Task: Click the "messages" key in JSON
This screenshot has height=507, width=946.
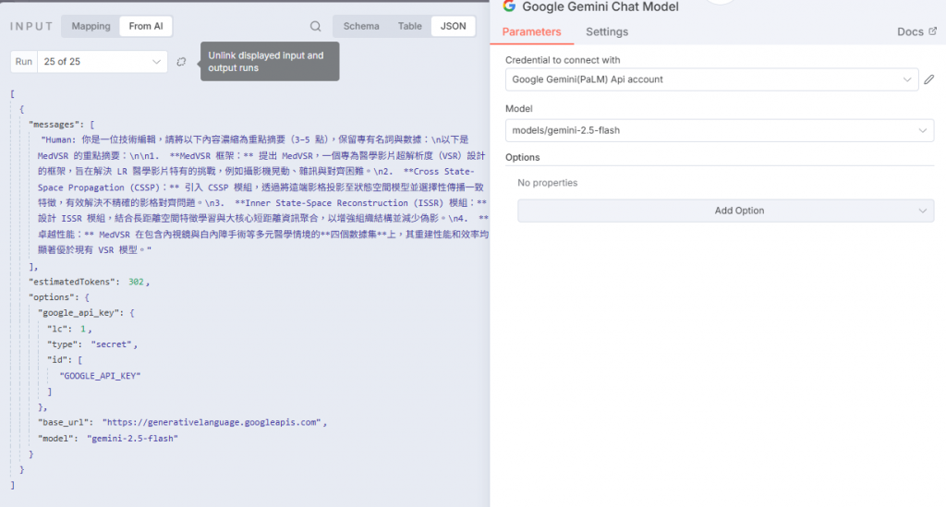Action: [56, 124]
